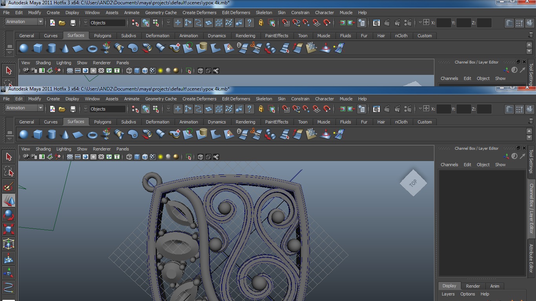Click the Z coordinate field, upper window

pyautogui.click(x=484, y=23)
